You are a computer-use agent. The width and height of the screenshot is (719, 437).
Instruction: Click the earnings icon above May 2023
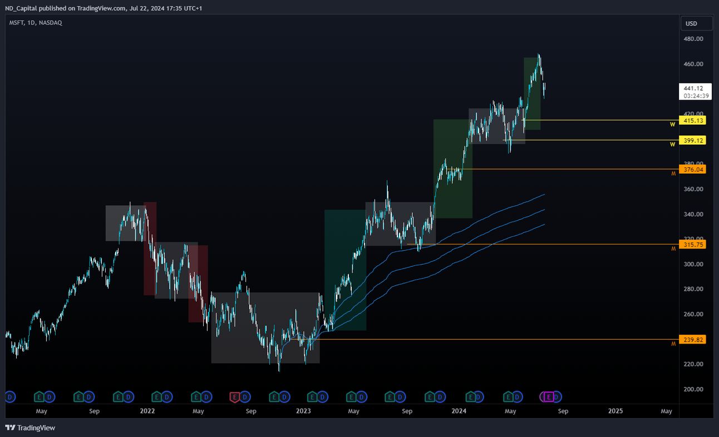point(352,396)
